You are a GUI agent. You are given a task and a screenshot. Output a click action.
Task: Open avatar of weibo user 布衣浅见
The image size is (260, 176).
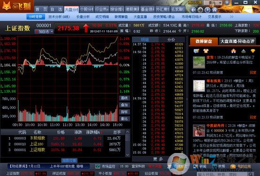pos(199,86)
